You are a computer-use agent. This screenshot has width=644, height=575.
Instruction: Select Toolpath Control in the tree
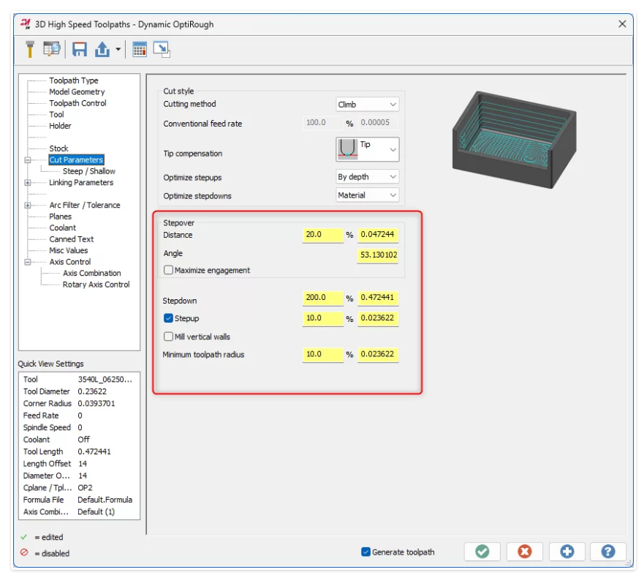click(x=77, y=103)
